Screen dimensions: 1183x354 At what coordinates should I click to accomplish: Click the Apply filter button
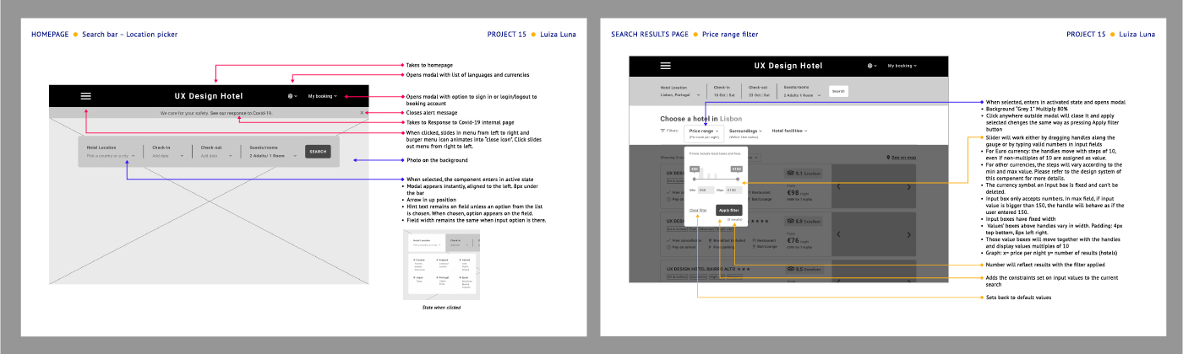pyautogui.click(x=729, y=210)
